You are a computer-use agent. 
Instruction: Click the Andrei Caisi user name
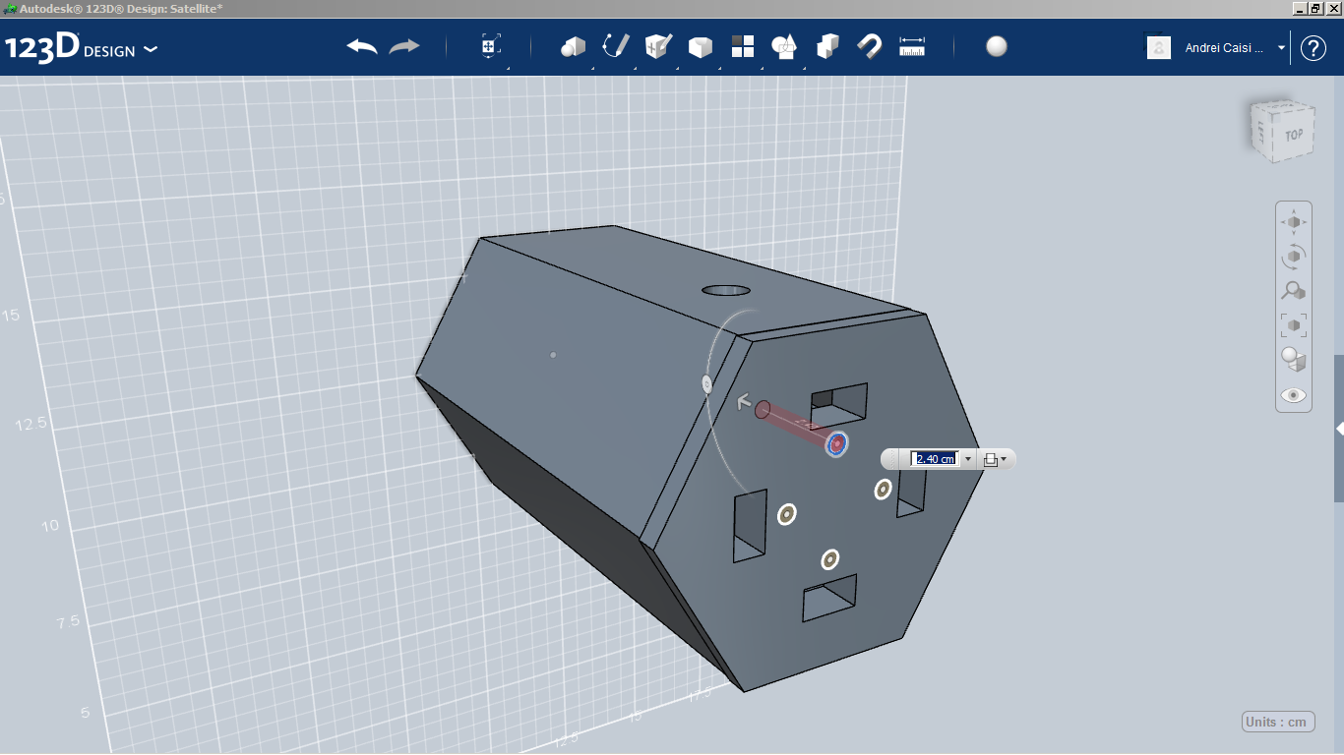click(1224, 47)
